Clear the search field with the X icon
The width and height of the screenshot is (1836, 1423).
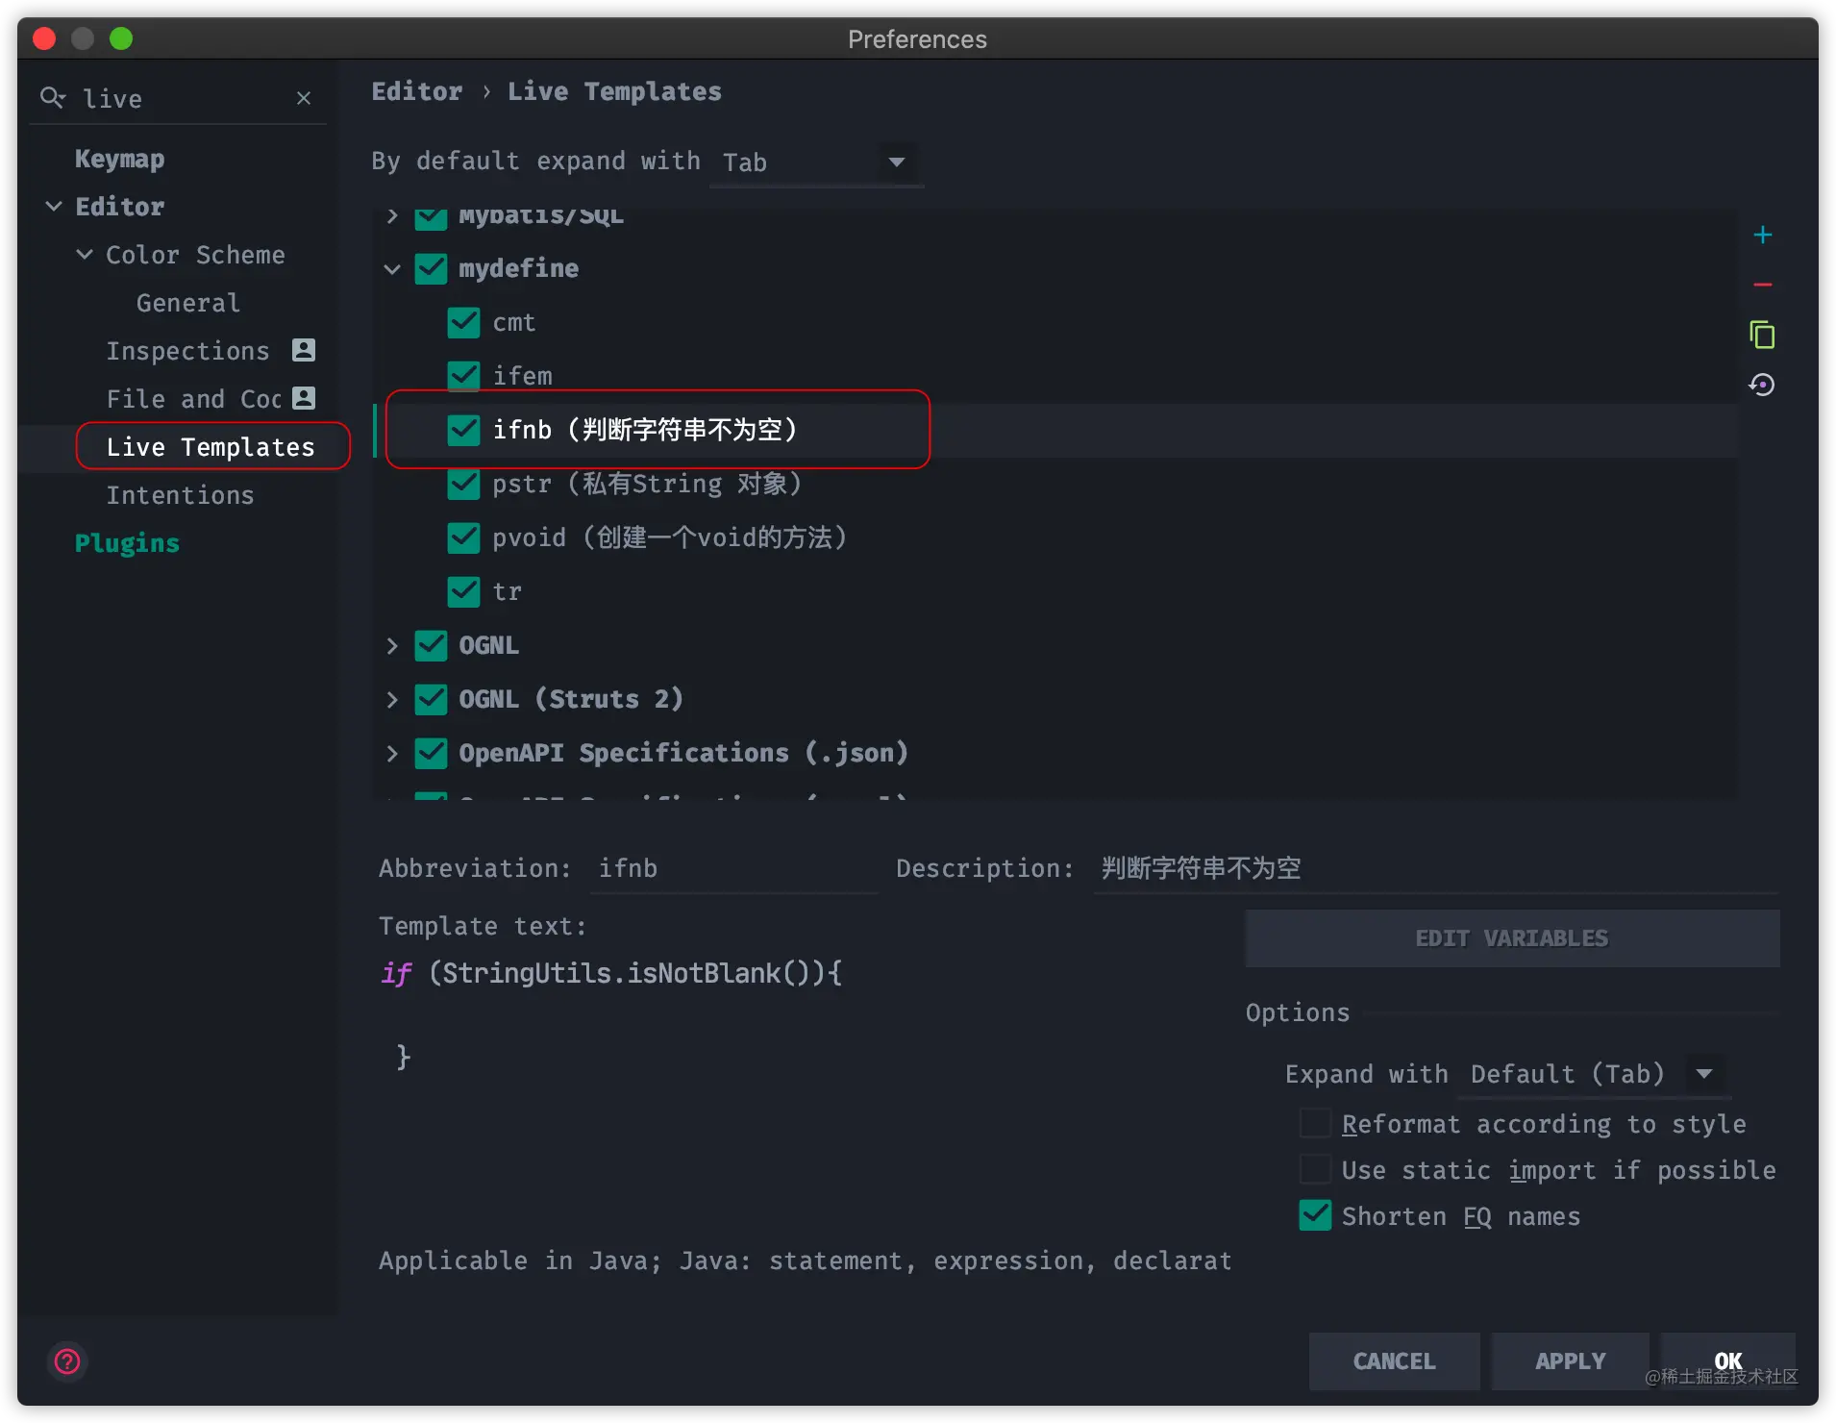(x=304, y=98)
